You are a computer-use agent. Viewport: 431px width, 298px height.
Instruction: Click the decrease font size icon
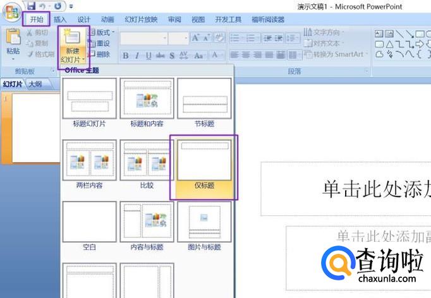[206, 38]
